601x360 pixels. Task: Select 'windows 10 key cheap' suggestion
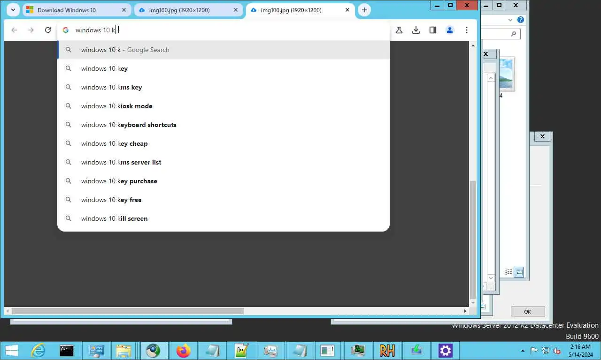(223, 143)
